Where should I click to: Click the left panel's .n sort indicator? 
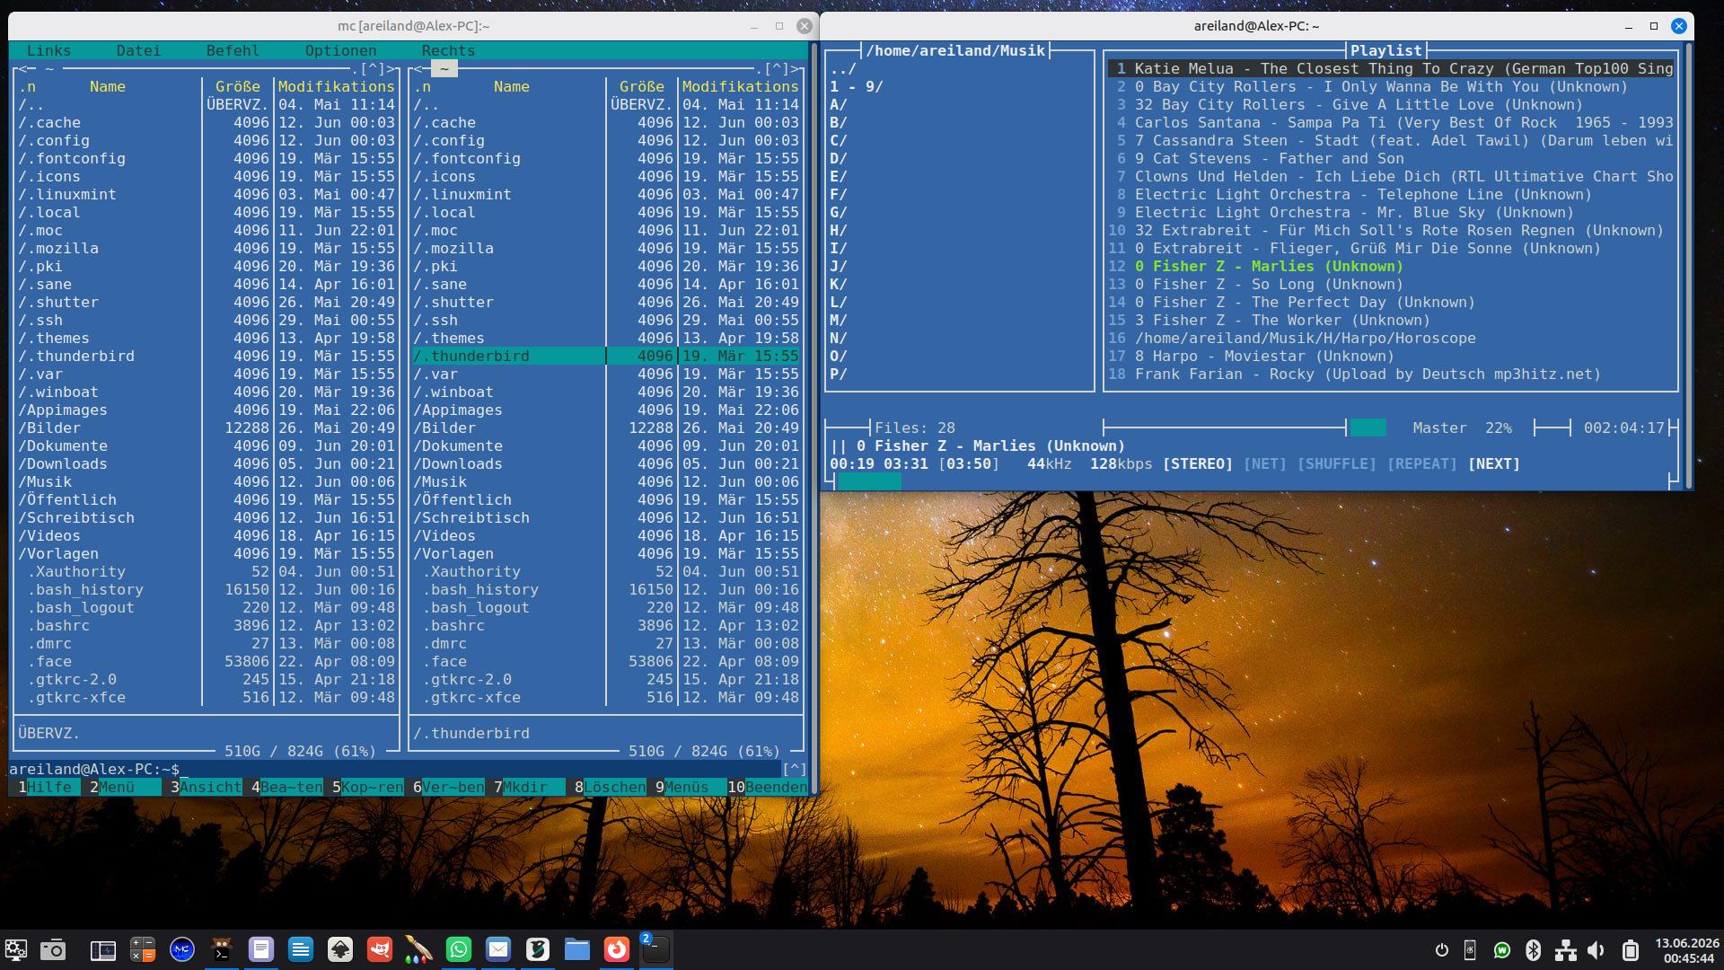coord(27,87)
